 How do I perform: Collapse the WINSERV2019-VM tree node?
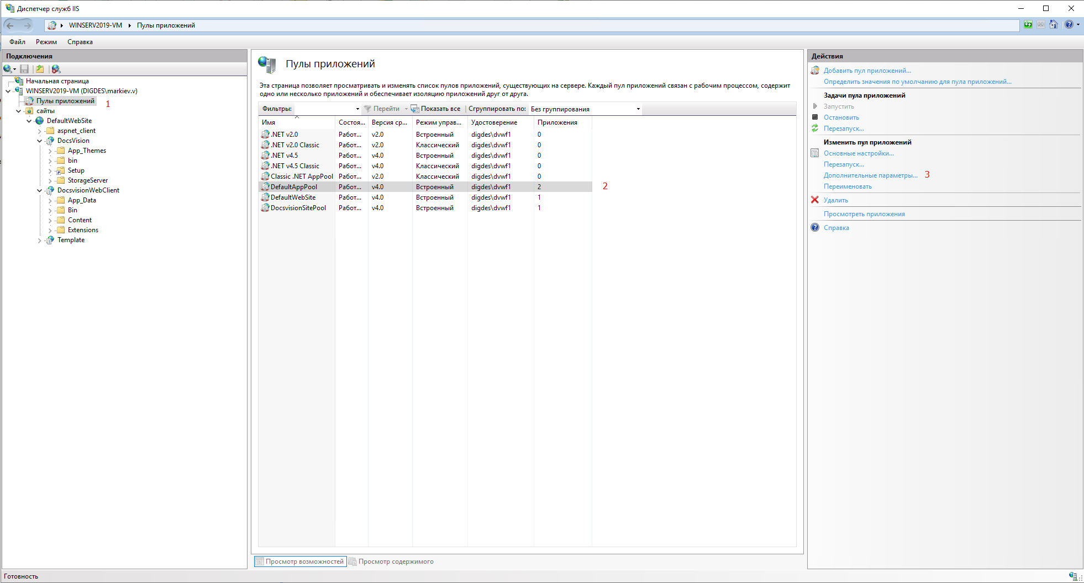tap(8, 91)
